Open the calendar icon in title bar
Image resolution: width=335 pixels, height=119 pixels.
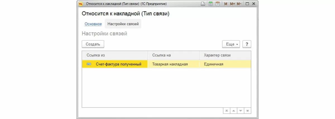pos(217,4)
